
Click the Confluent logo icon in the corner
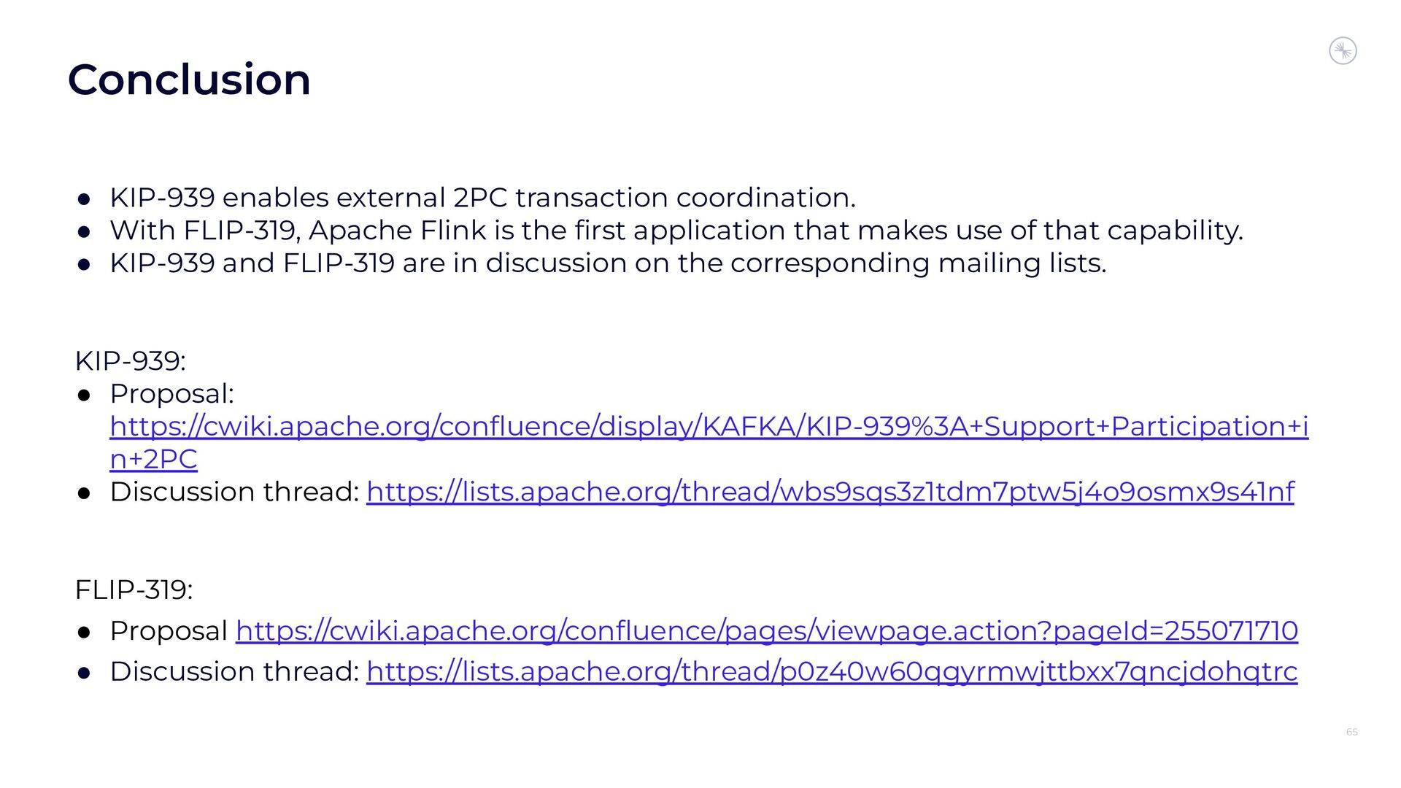coord(1343,51)
